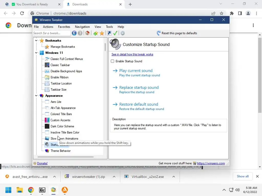Collapse the Appearance tree group
Screen dimensions: 262x196
coord(36,96)
